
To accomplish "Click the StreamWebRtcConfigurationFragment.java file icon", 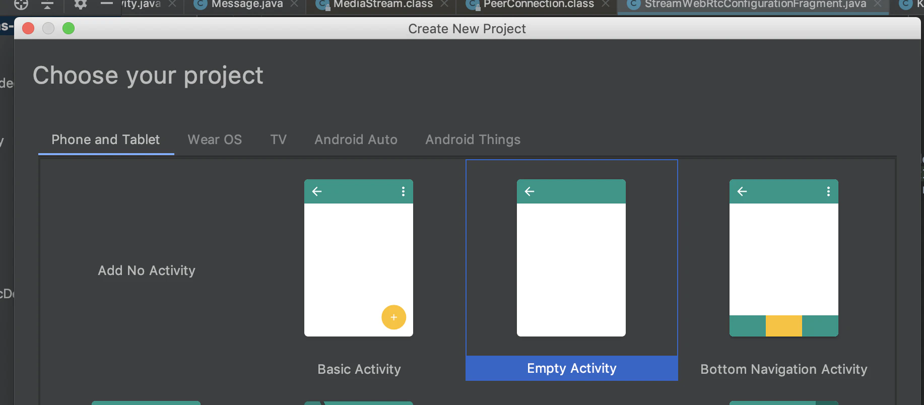I will pos(634,5).
